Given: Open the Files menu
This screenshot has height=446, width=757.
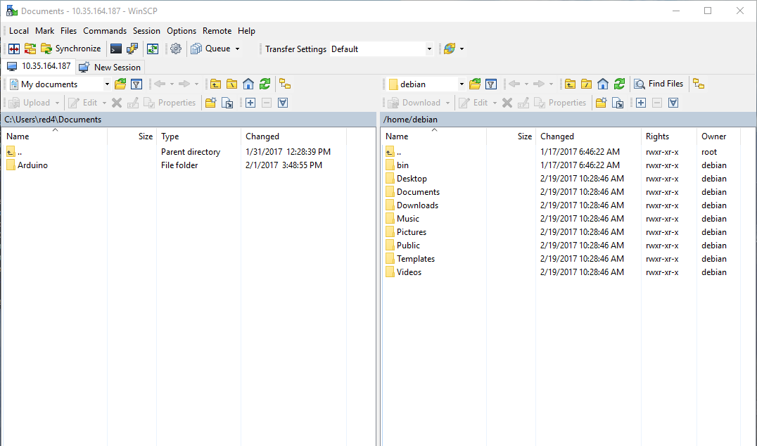Looking at the screenshot, I should tap(68, 31).
